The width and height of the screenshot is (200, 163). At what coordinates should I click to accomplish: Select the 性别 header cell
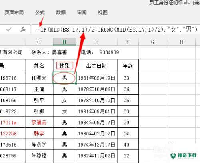pyautogui.click(x=65, y=66)
